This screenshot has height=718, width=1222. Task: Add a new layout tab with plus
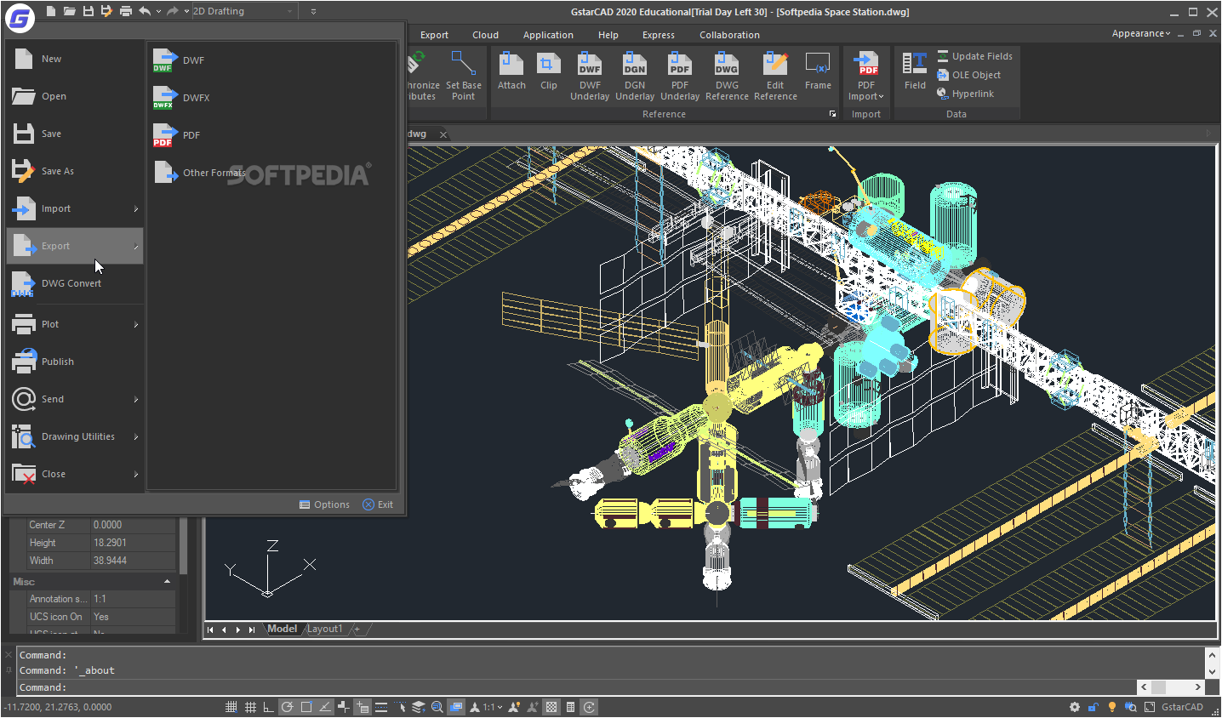357,630
